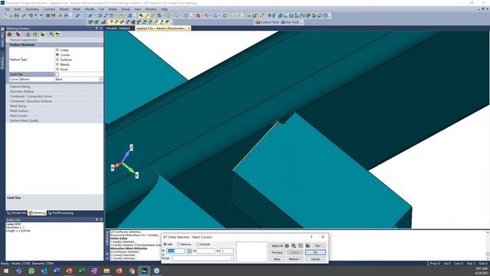The height and width of the screenshot is (276, 490).
Task: Toggle the Limit Size checkbox
Action: (x=57, y=74)
